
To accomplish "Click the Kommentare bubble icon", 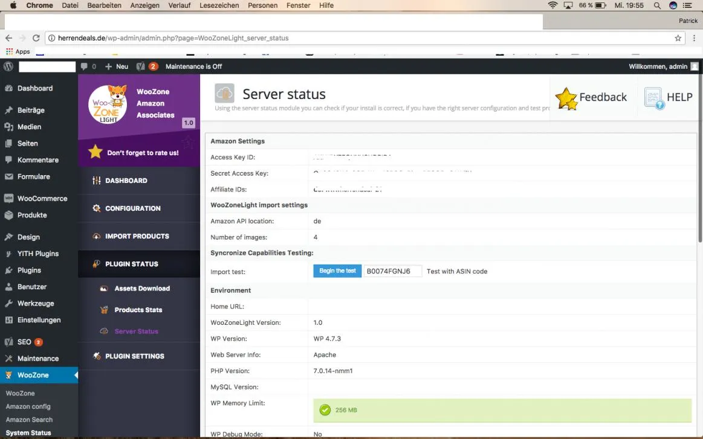I will [x=8, y=160].
